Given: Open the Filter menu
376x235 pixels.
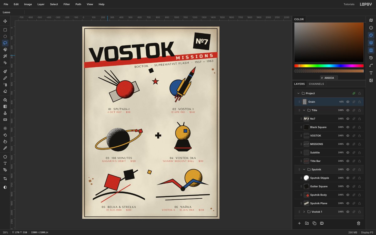Looking at the screenshot, I should 67,4.
